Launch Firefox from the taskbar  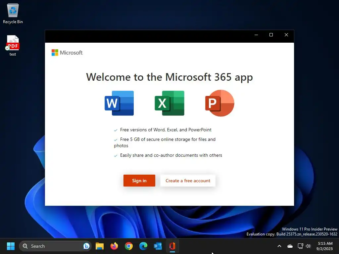pyautogui.click(x=114, y=246)
